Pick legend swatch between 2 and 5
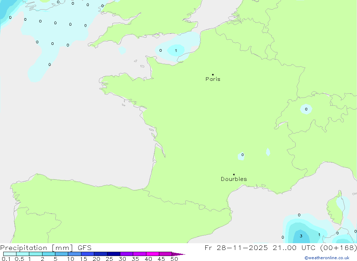This screenshot has width=357, height=261. 49,254
